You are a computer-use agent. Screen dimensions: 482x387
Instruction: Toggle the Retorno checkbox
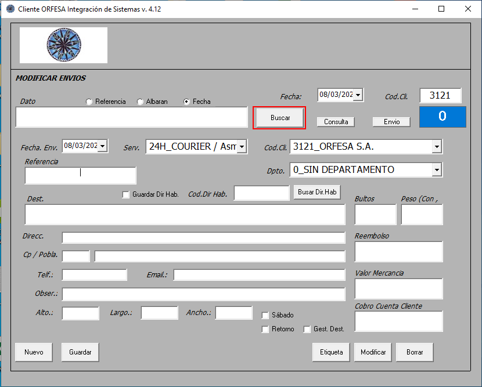tap(265, 329)
